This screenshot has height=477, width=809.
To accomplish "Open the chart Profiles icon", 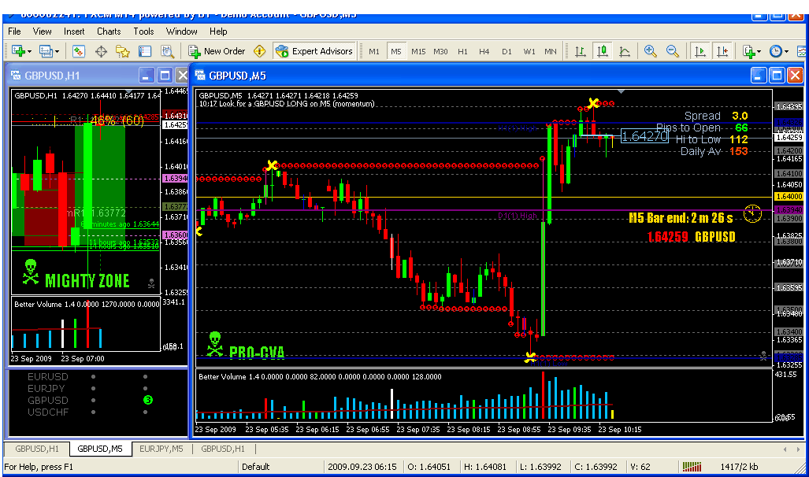I will 46,51.
